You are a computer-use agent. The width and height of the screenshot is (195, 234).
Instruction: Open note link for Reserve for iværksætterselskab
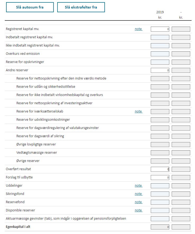pos(138,111)
